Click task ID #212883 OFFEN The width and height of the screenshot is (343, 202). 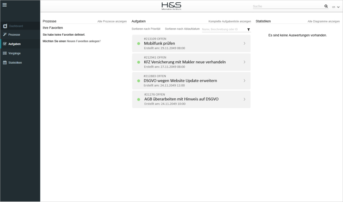[155, 76]
